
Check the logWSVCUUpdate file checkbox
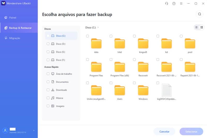(x=158, y=83)
